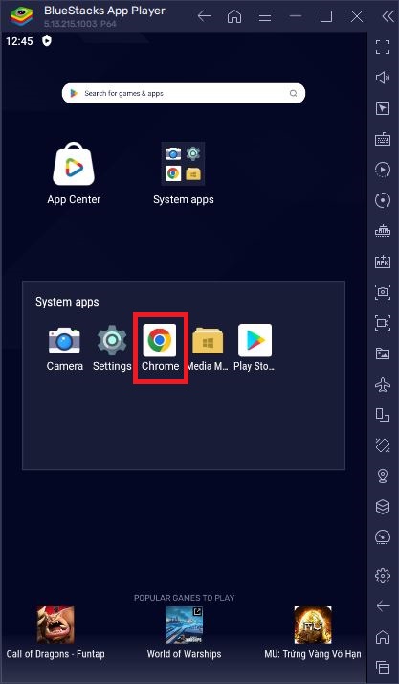
Task: Click the search for games & apps field
Action: pyautogui.click(x=184, y=93)
